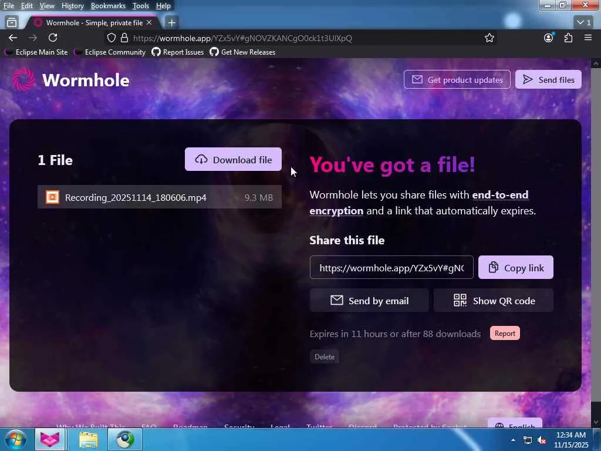Go back with the browser back arrow
The height and width of the screenshot is (451, 601).
pos(13,38)
